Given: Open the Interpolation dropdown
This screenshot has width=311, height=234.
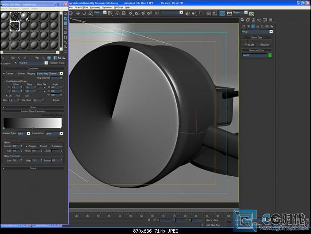Looking at the screenshot, I should pos(54,133).
